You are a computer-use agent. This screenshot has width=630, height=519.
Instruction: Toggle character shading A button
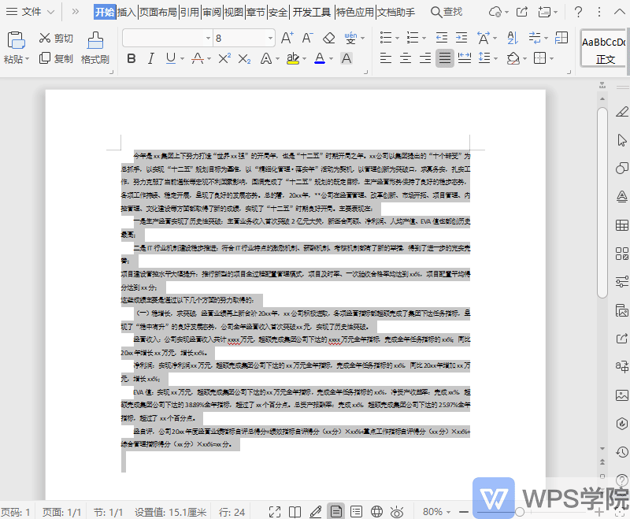(346, 58)
